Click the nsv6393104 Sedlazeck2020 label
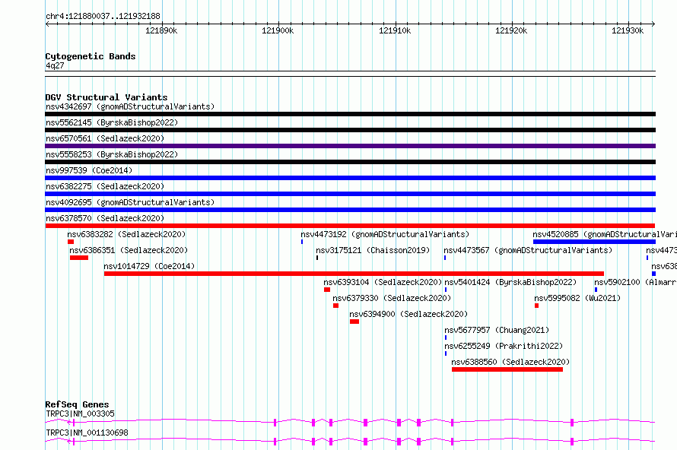This screenshot has width=677, height=450. pos(383,282)
